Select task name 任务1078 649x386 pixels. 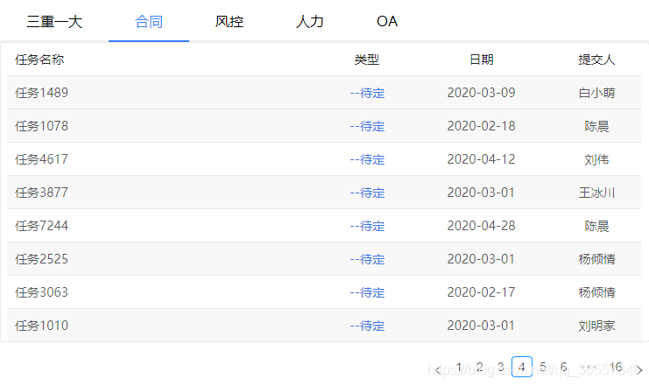[x=41, y=126]
